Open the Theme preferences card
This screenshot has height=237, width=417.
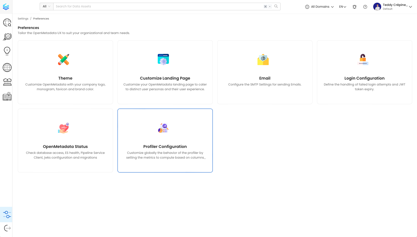click(x=65, y=72)
